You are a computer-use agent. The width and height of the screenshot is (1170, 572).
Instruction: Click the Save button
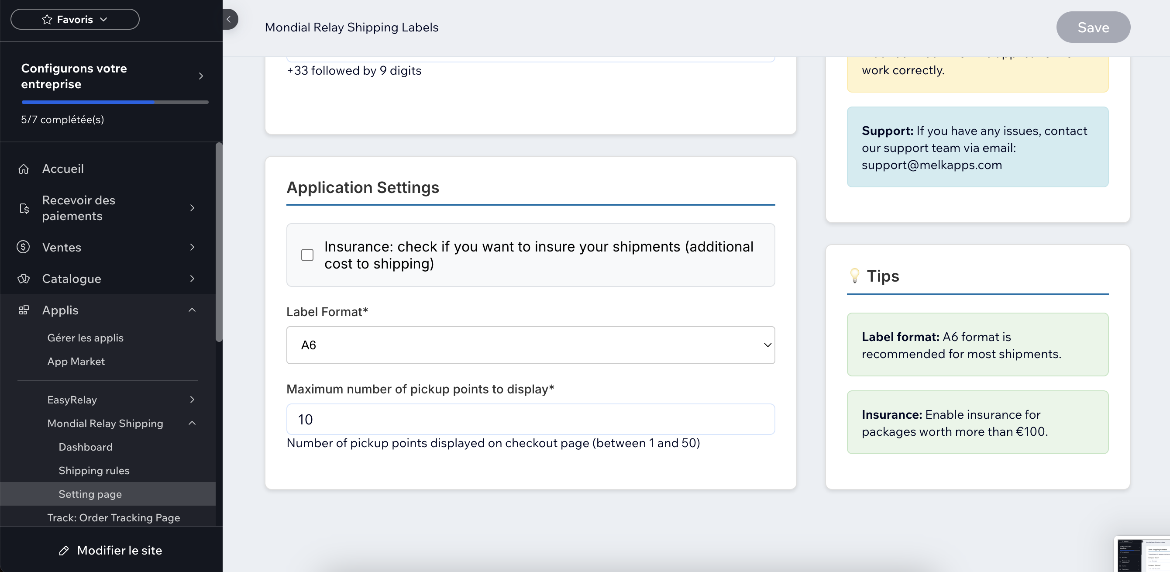(1093, 27)
